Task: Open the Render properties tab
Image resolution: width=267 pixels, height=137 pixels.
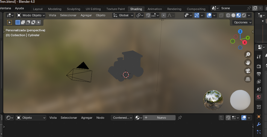Action: point(259,66)
